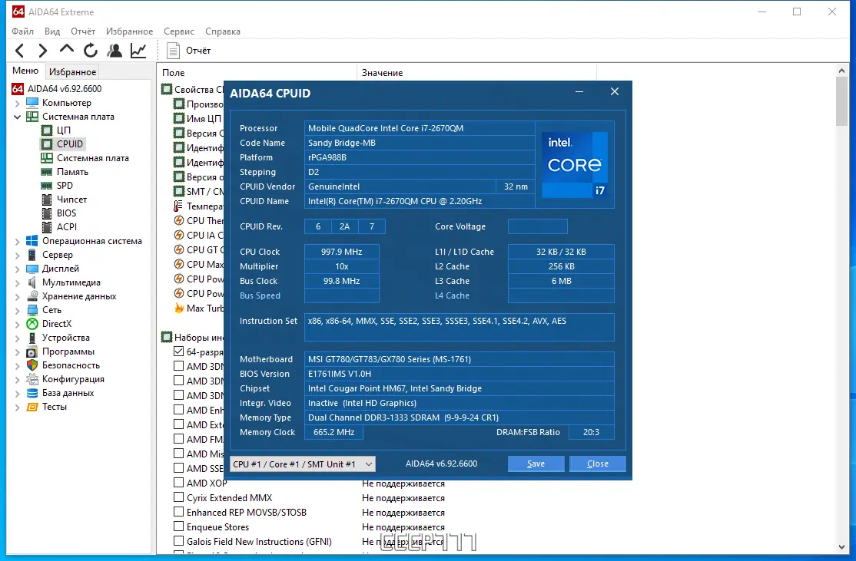Click the Тесты benchmark icon
This screenshot has height=561, width=856.
(32, 407)
